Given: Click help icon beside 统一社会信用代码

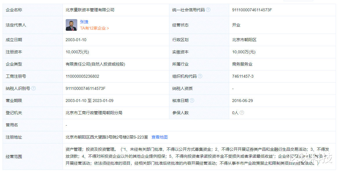Looking at the screenshot, I should pyautogui.click(x=208, y=10).
